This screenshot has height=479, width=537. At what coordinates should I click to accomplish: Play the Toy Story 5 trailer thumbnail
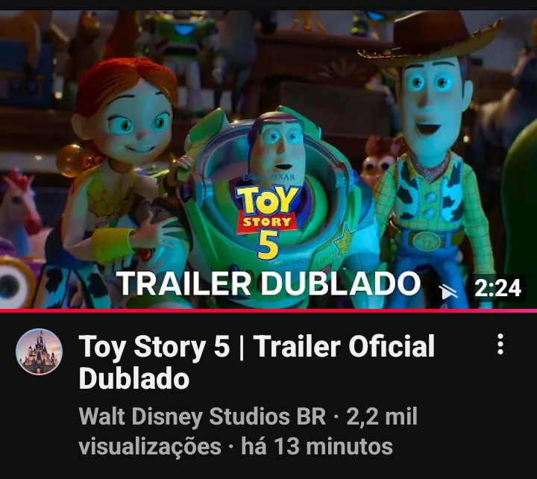click(268, 160)
